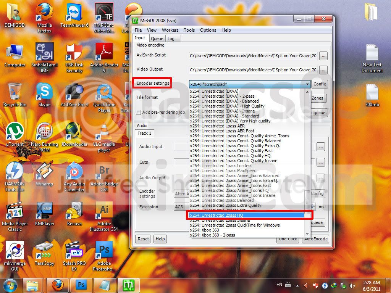Image resolution: width=391 pixels, height=293 pixels.
Task: Open the TeamViewer 6 desktop shortcut
Action: [x=74, y=15]
